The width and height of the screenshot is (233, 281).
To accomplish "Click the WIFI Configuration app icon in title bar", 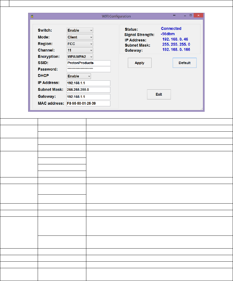I will click(x=32, y=16).
